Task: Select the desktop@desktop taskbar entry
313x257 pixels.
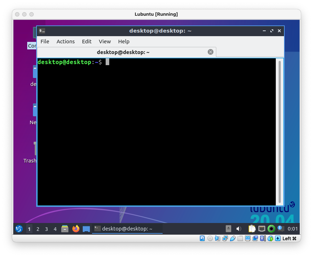Action: pyautogui.click(x=127, y=229)
